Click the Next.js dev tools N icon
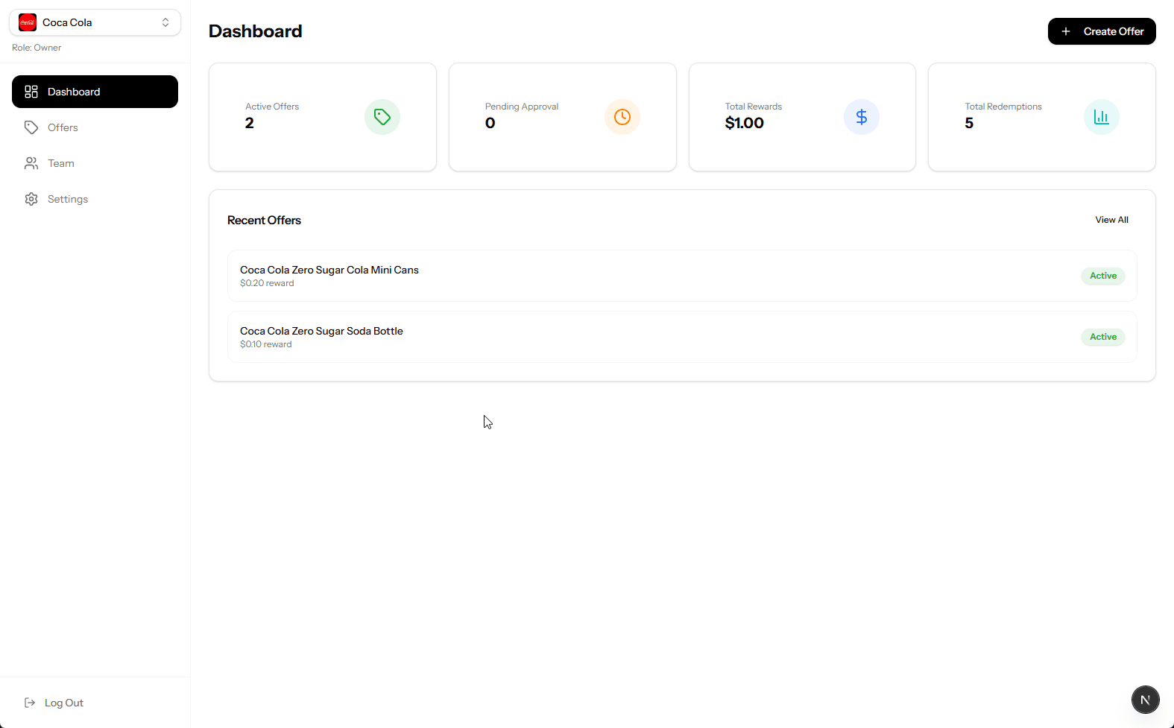The height and width of the screenshot is (728, 1174). click(x=1146, y=700)
